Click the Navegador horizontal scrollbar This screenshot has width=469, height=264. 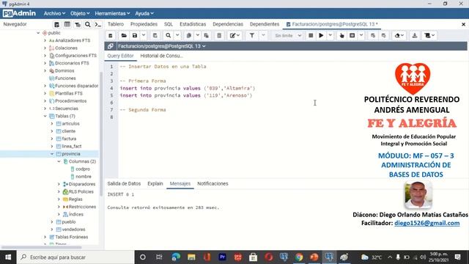click(x=41, y=248)
